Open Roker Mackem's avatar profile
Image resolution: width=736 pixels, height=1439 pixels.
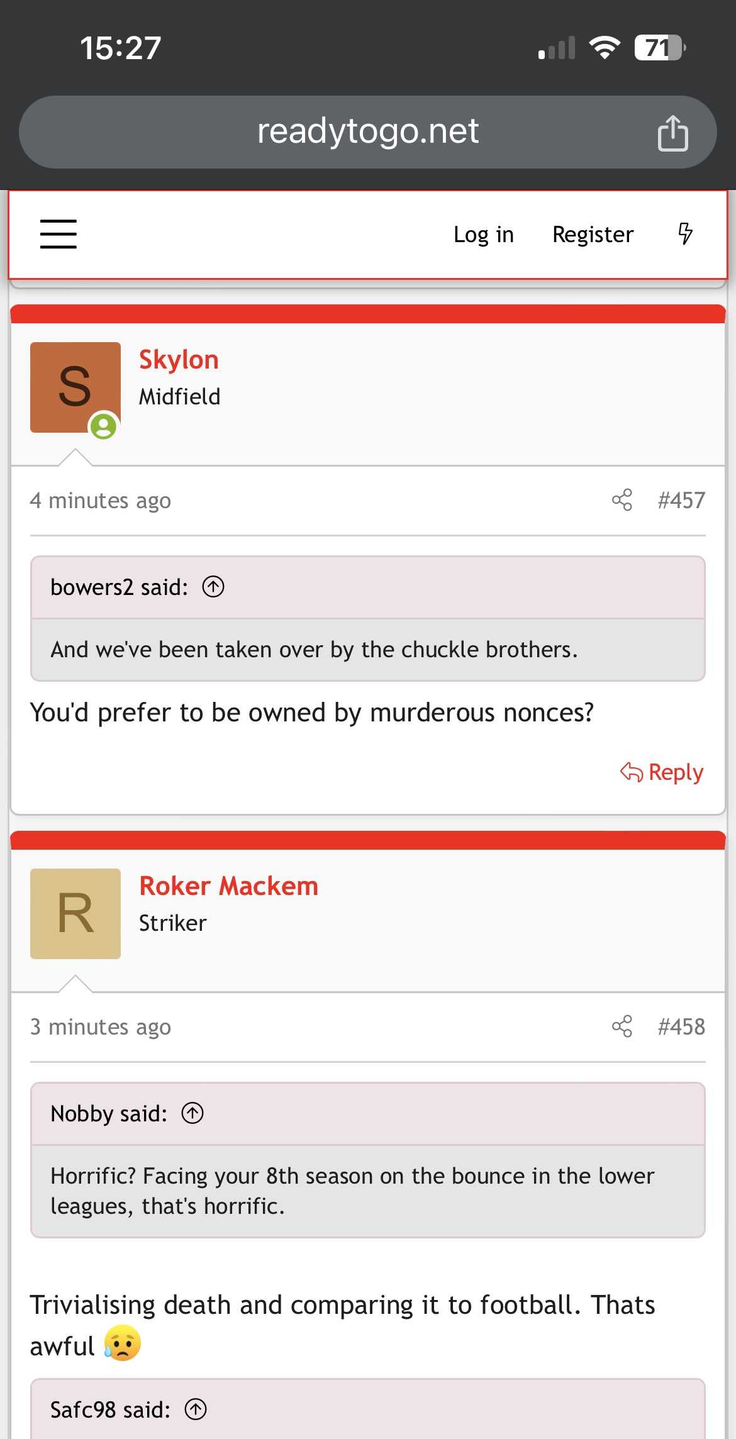point(75,914)
